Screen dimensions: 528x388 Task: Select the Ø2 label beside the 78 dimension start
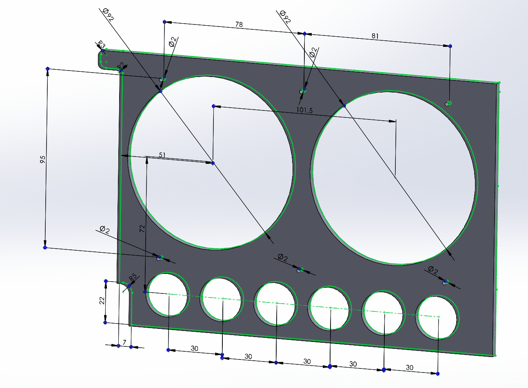click(173, 41)
